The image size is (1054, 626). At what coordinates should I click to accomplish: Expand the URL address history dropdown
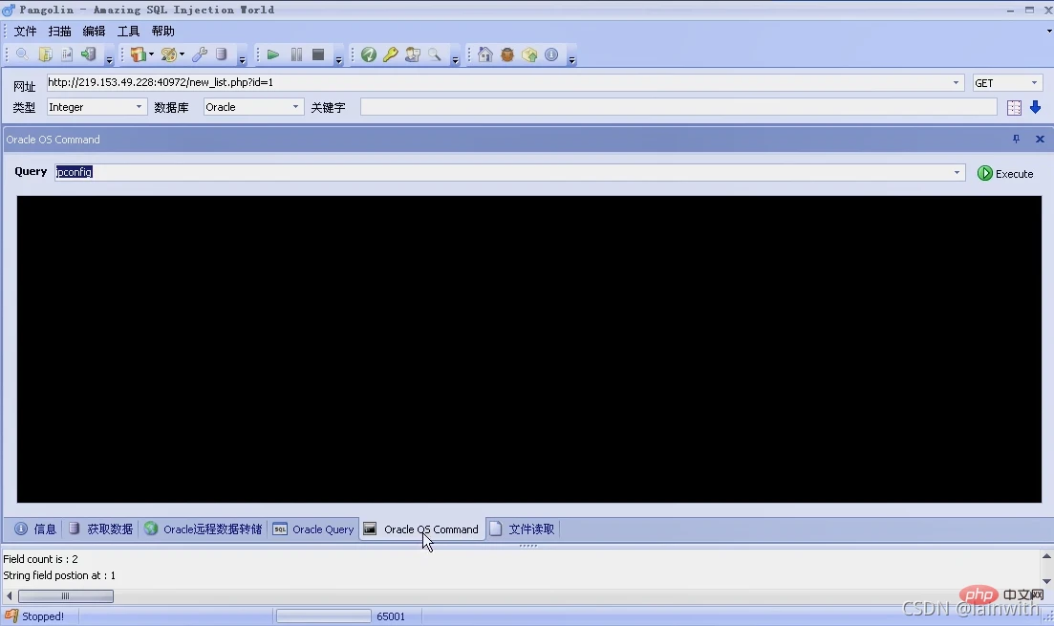(x=957, y=82)
